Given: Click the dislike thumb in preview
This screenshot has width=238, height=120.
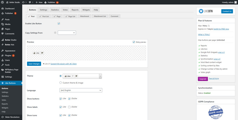Looking at the screenshot, I should 42,53.
